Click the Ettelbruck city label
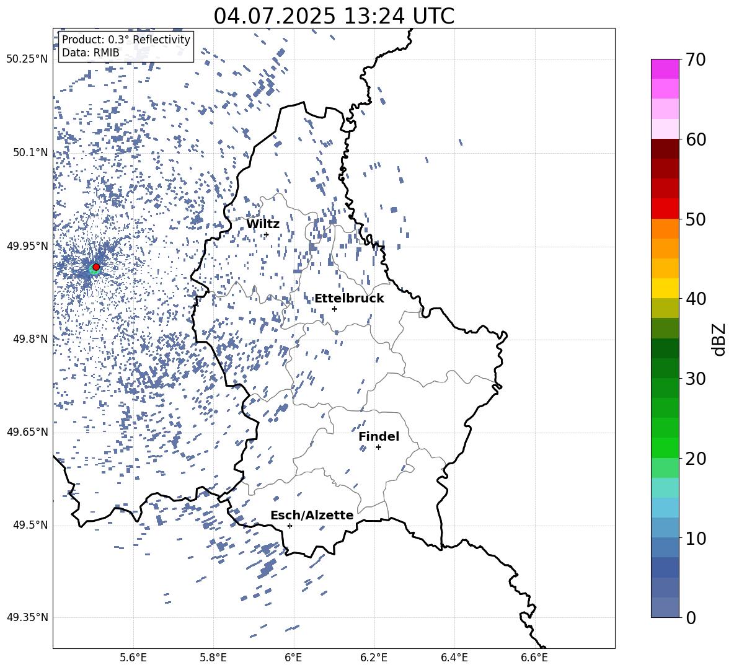 click(349, 299)
